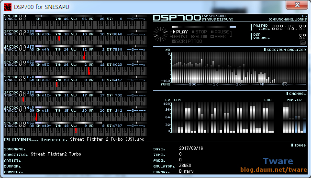Select the SPC700 Track 02 label
The width and height of the screenshot is (311, 178).
(15, 32)
